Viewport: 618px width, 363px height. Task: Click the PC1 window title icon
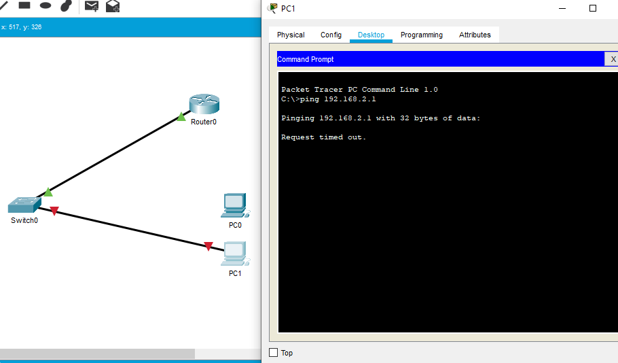pyautogui.click(x=272, y=8)
